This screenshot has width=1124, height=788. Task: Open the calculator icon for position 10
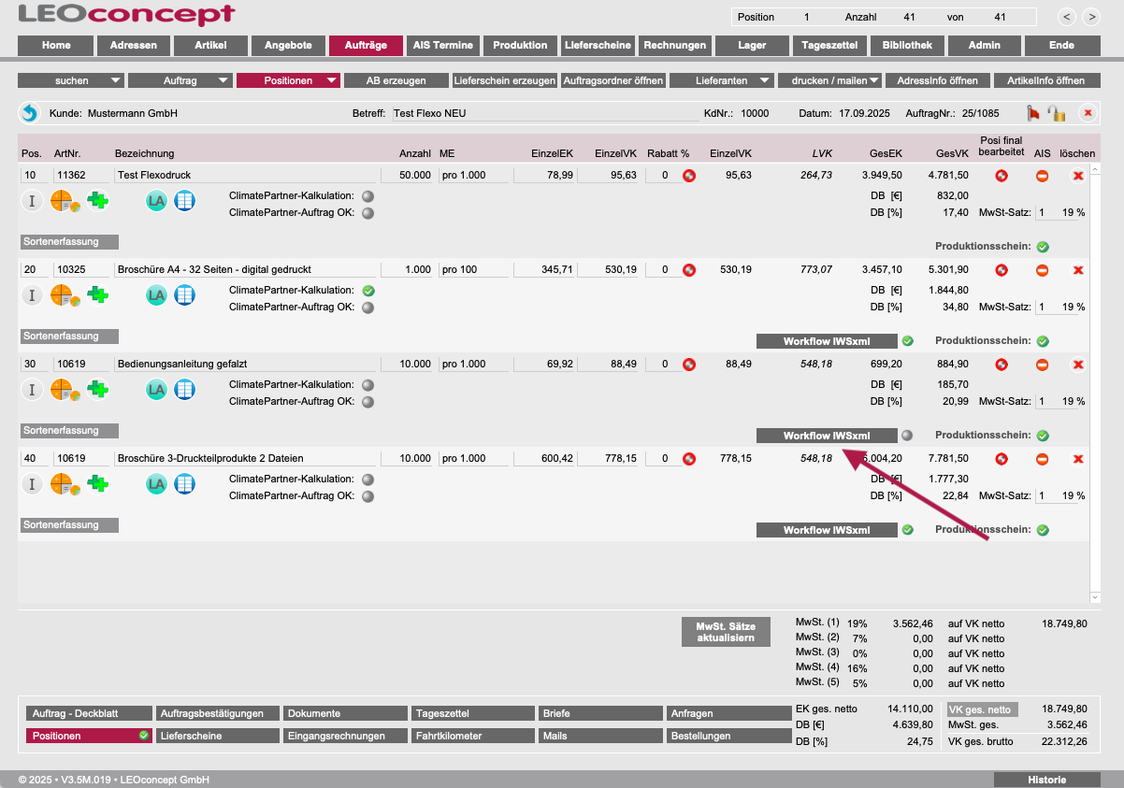point(63,200)
